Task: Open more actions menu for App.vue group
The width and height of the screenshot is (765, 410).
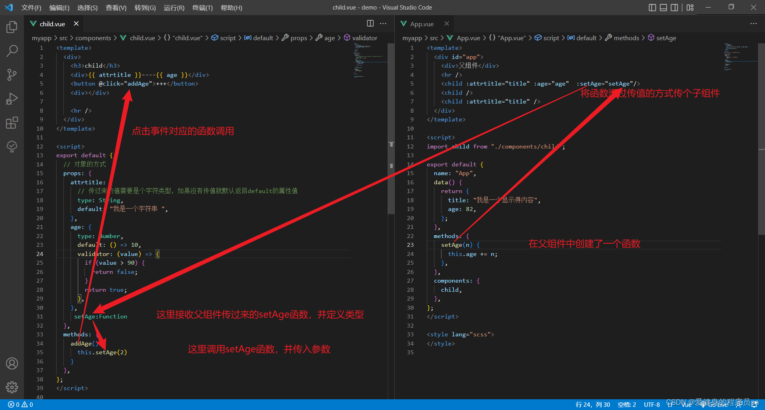Action: tap(753, 23)
